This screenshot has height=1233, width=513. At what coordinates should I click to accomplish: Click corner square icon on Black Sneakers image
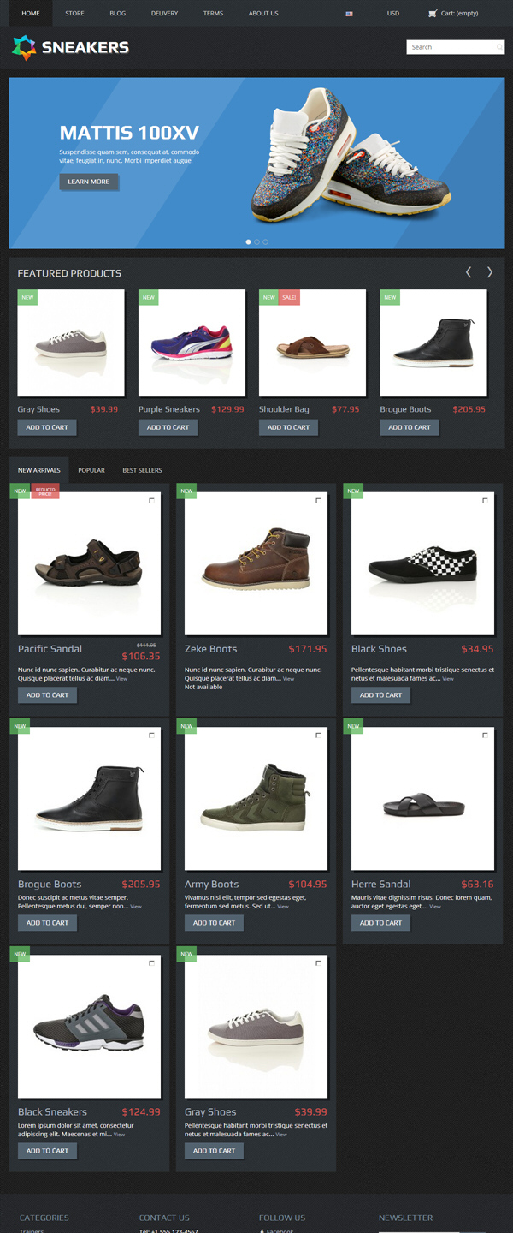click(151, 963)
